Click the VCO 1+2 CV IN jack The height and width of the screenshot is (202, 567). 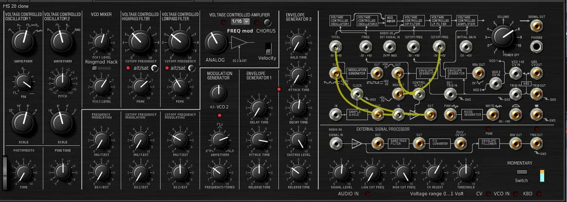[x=515, y=73]
